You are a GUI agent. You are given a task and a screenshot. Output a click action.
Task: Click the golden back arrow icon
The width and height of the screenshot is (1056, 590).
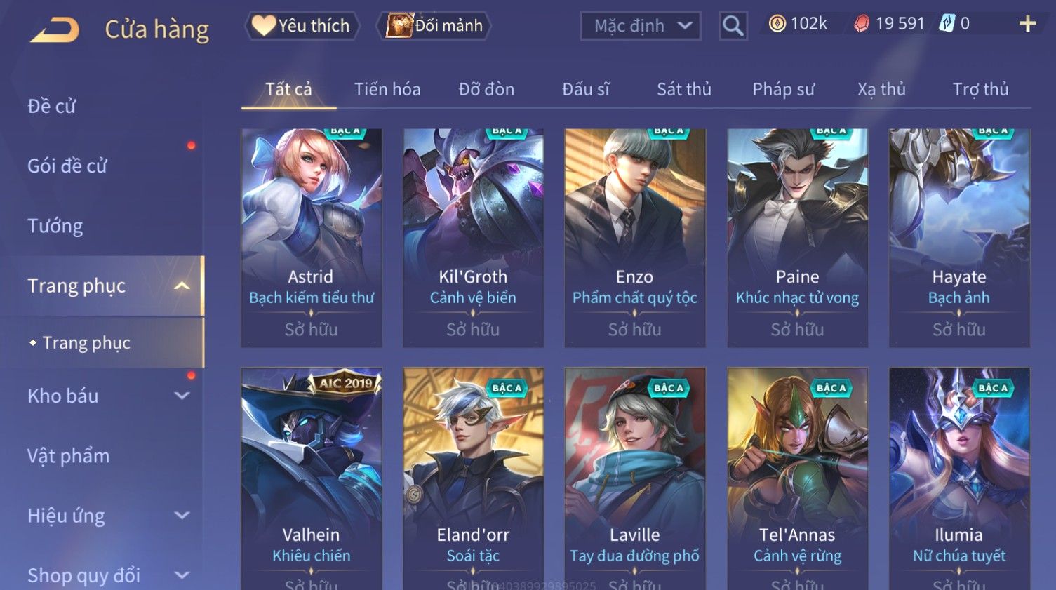pyautogui.click(x=55, y=30)
